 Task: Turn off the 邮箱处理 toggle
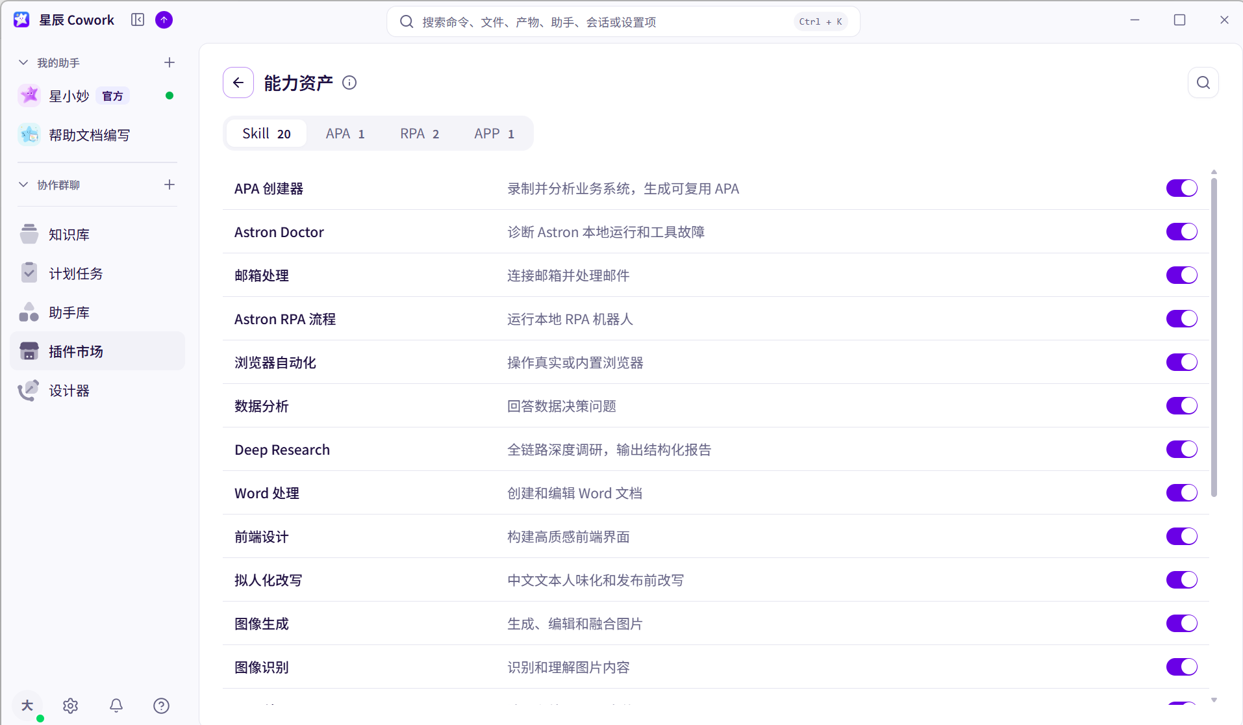point(1181,275)
